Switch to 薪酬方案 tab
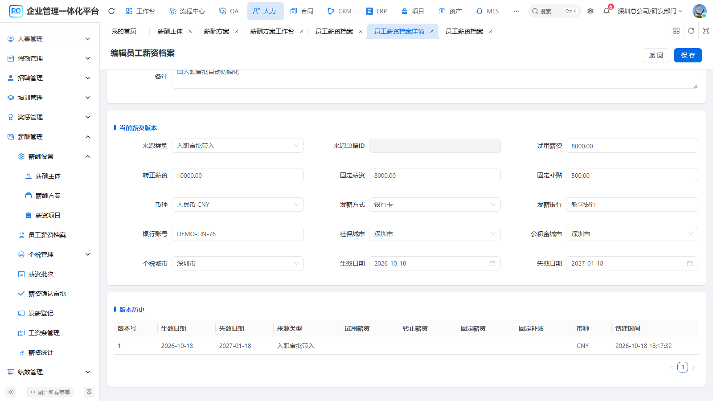Screen dimensions: 713x401 tap(217, 31)
